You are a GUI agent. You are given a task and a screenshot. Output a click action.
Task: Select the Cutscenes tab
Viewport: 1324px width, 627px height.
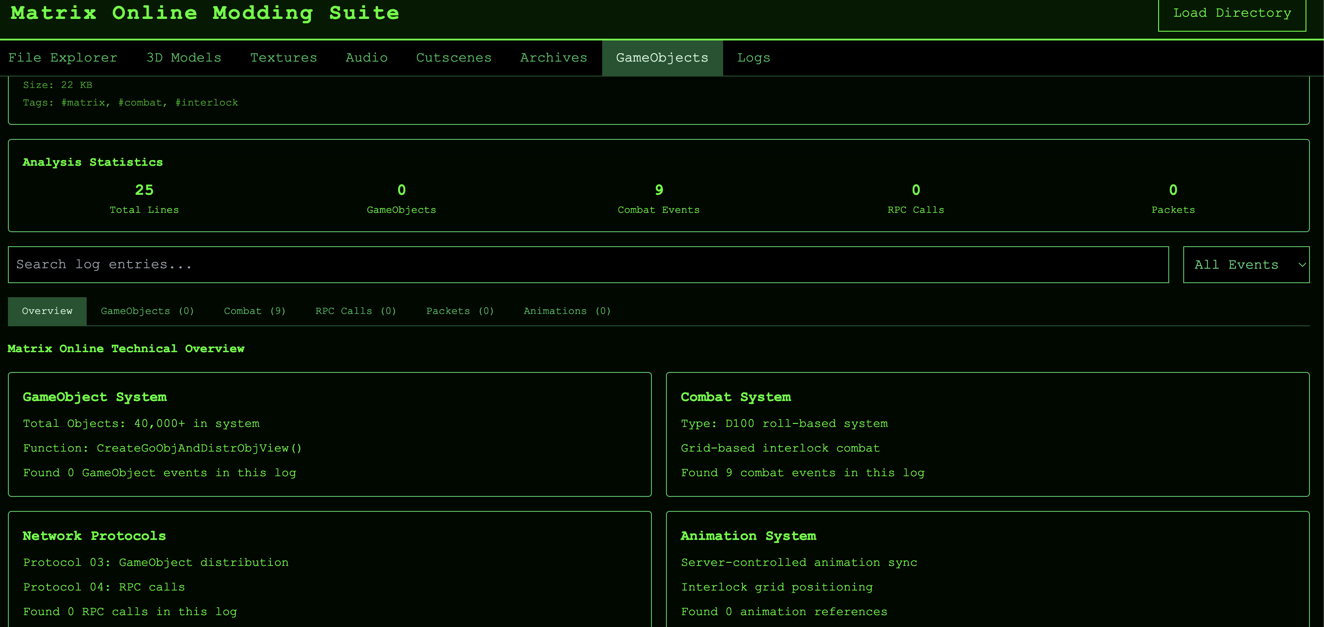pos(454,58)
